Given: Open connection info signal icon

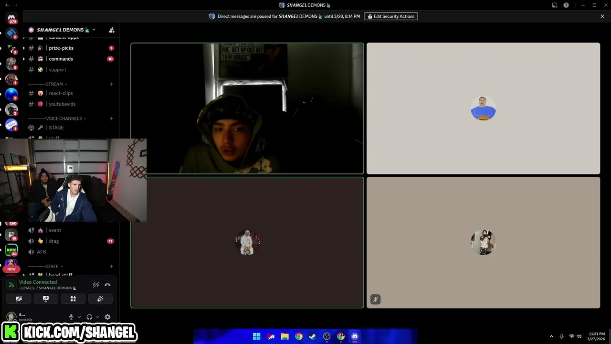Looking at the screenshot, I should click(11, 285).
